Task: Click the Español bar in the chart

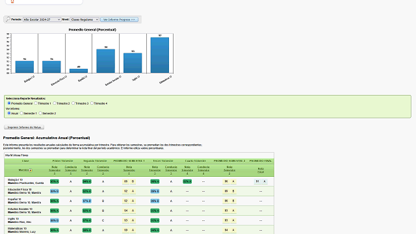Action: [79, 71]
